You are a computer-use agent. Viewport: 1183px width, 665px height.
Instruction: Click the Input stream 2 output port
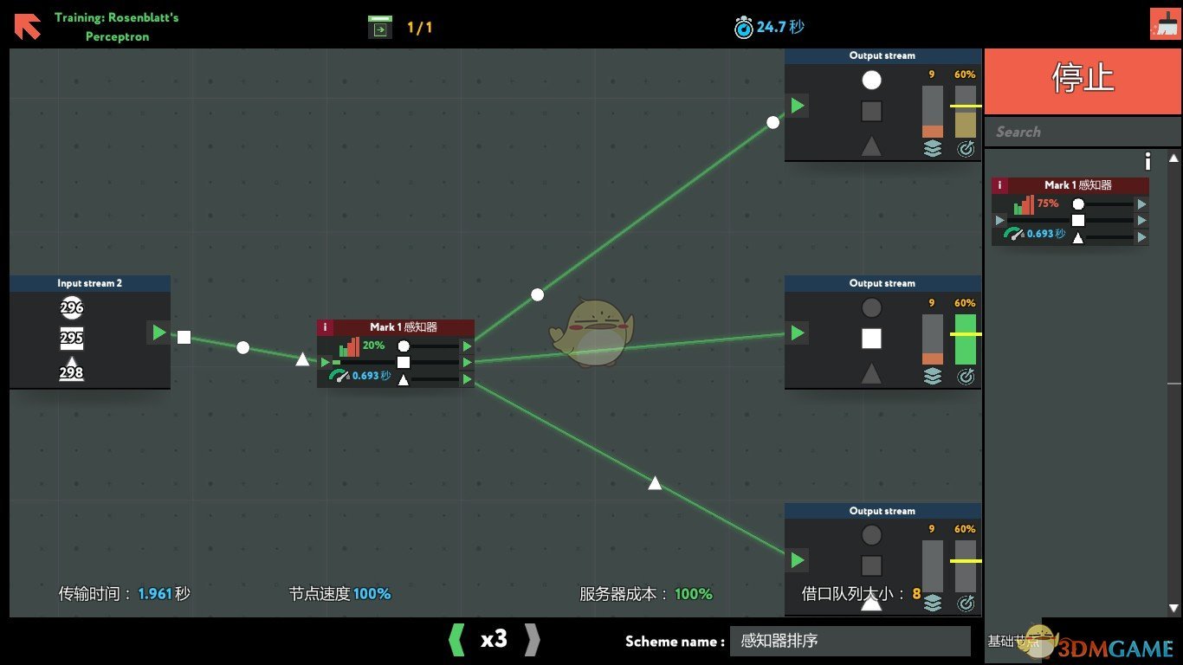pyautogui.click(x=158, y=332)
